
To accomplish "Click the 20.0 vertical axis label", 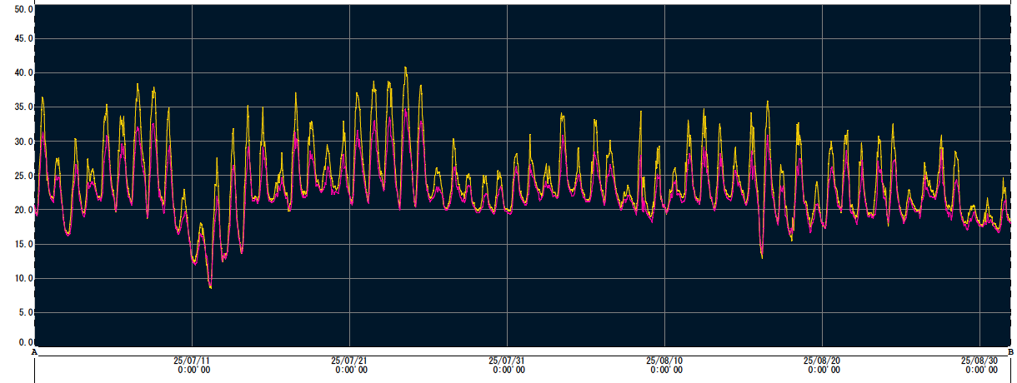I will coord(18,210).
